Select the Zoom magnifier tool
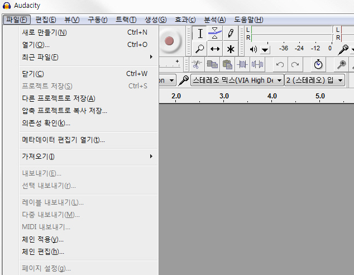Image resolution: width=354 pixels, height=275 pixels. point(200,49)
